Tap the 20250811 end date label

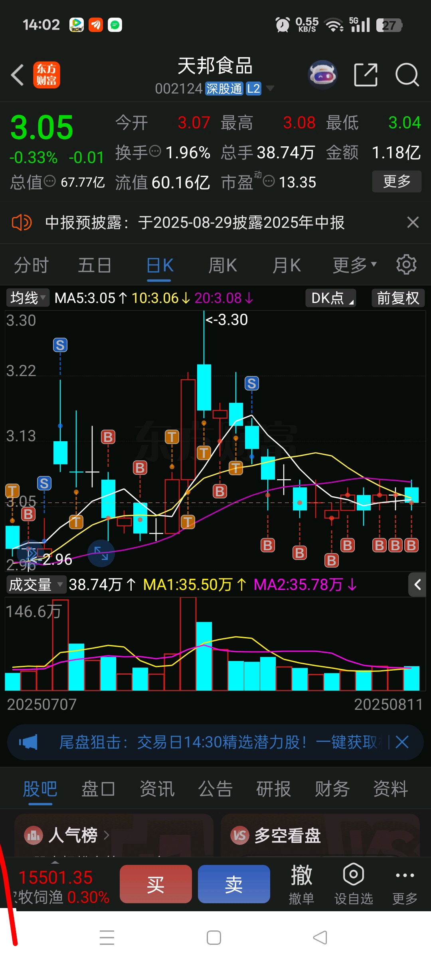click(x=388, y=704)
